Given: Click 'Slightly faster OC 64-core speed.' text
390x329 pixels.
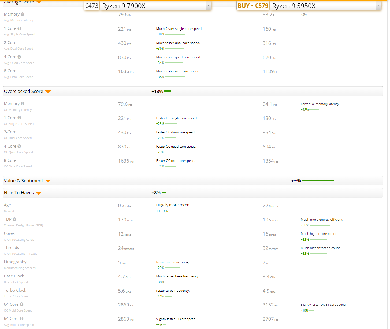Looking at the screenshot, I should pos(324,305).
